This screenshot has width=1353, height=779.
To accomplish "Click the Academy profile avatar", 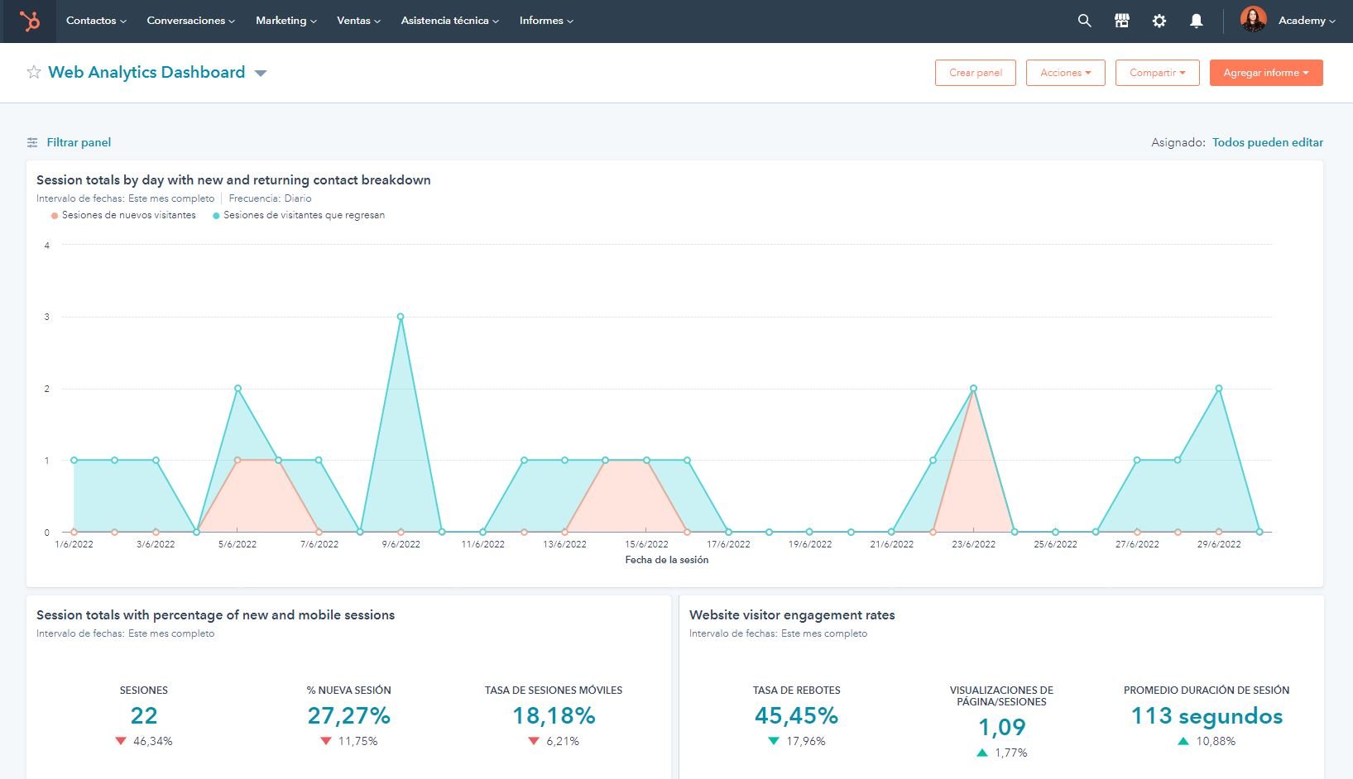I will tap(1253, 20).
